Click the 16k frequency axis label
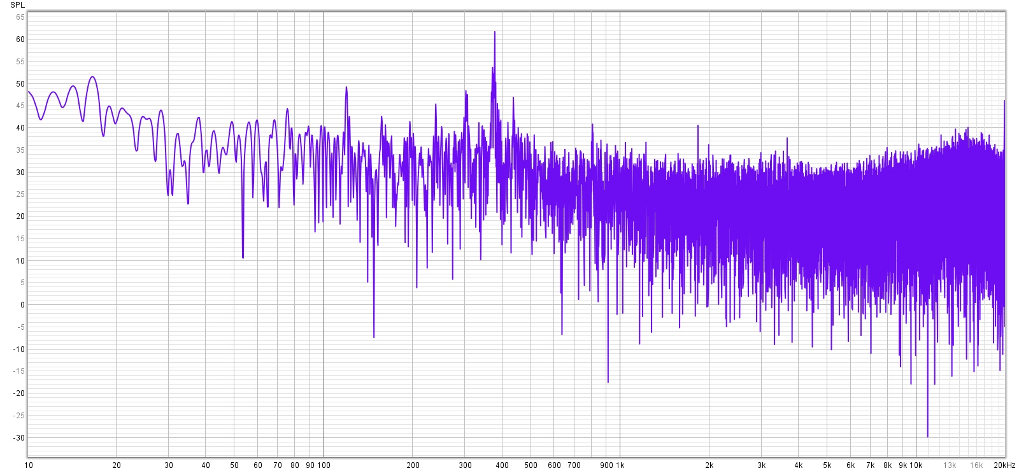Image resolution: width=1019 pixels, height=473 pixels. (x=976, y=465)
